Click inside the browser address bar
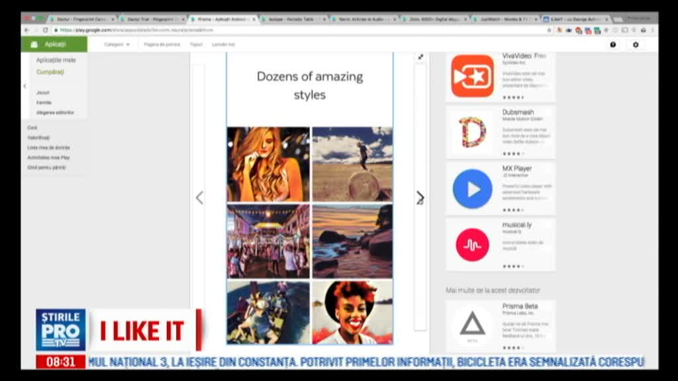Viewport: 678px width, 381px height. (x=199, y=29)
